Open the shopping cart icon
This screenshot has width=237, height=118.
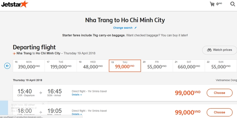[212, 4]
